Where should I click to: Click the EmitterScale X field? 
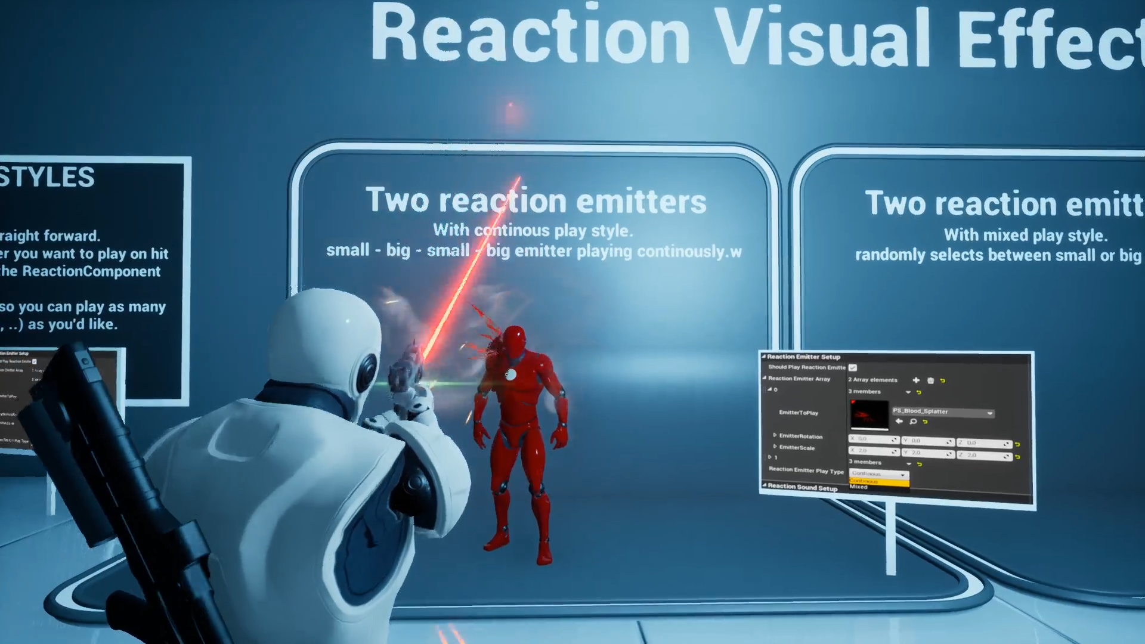point(874,451)
